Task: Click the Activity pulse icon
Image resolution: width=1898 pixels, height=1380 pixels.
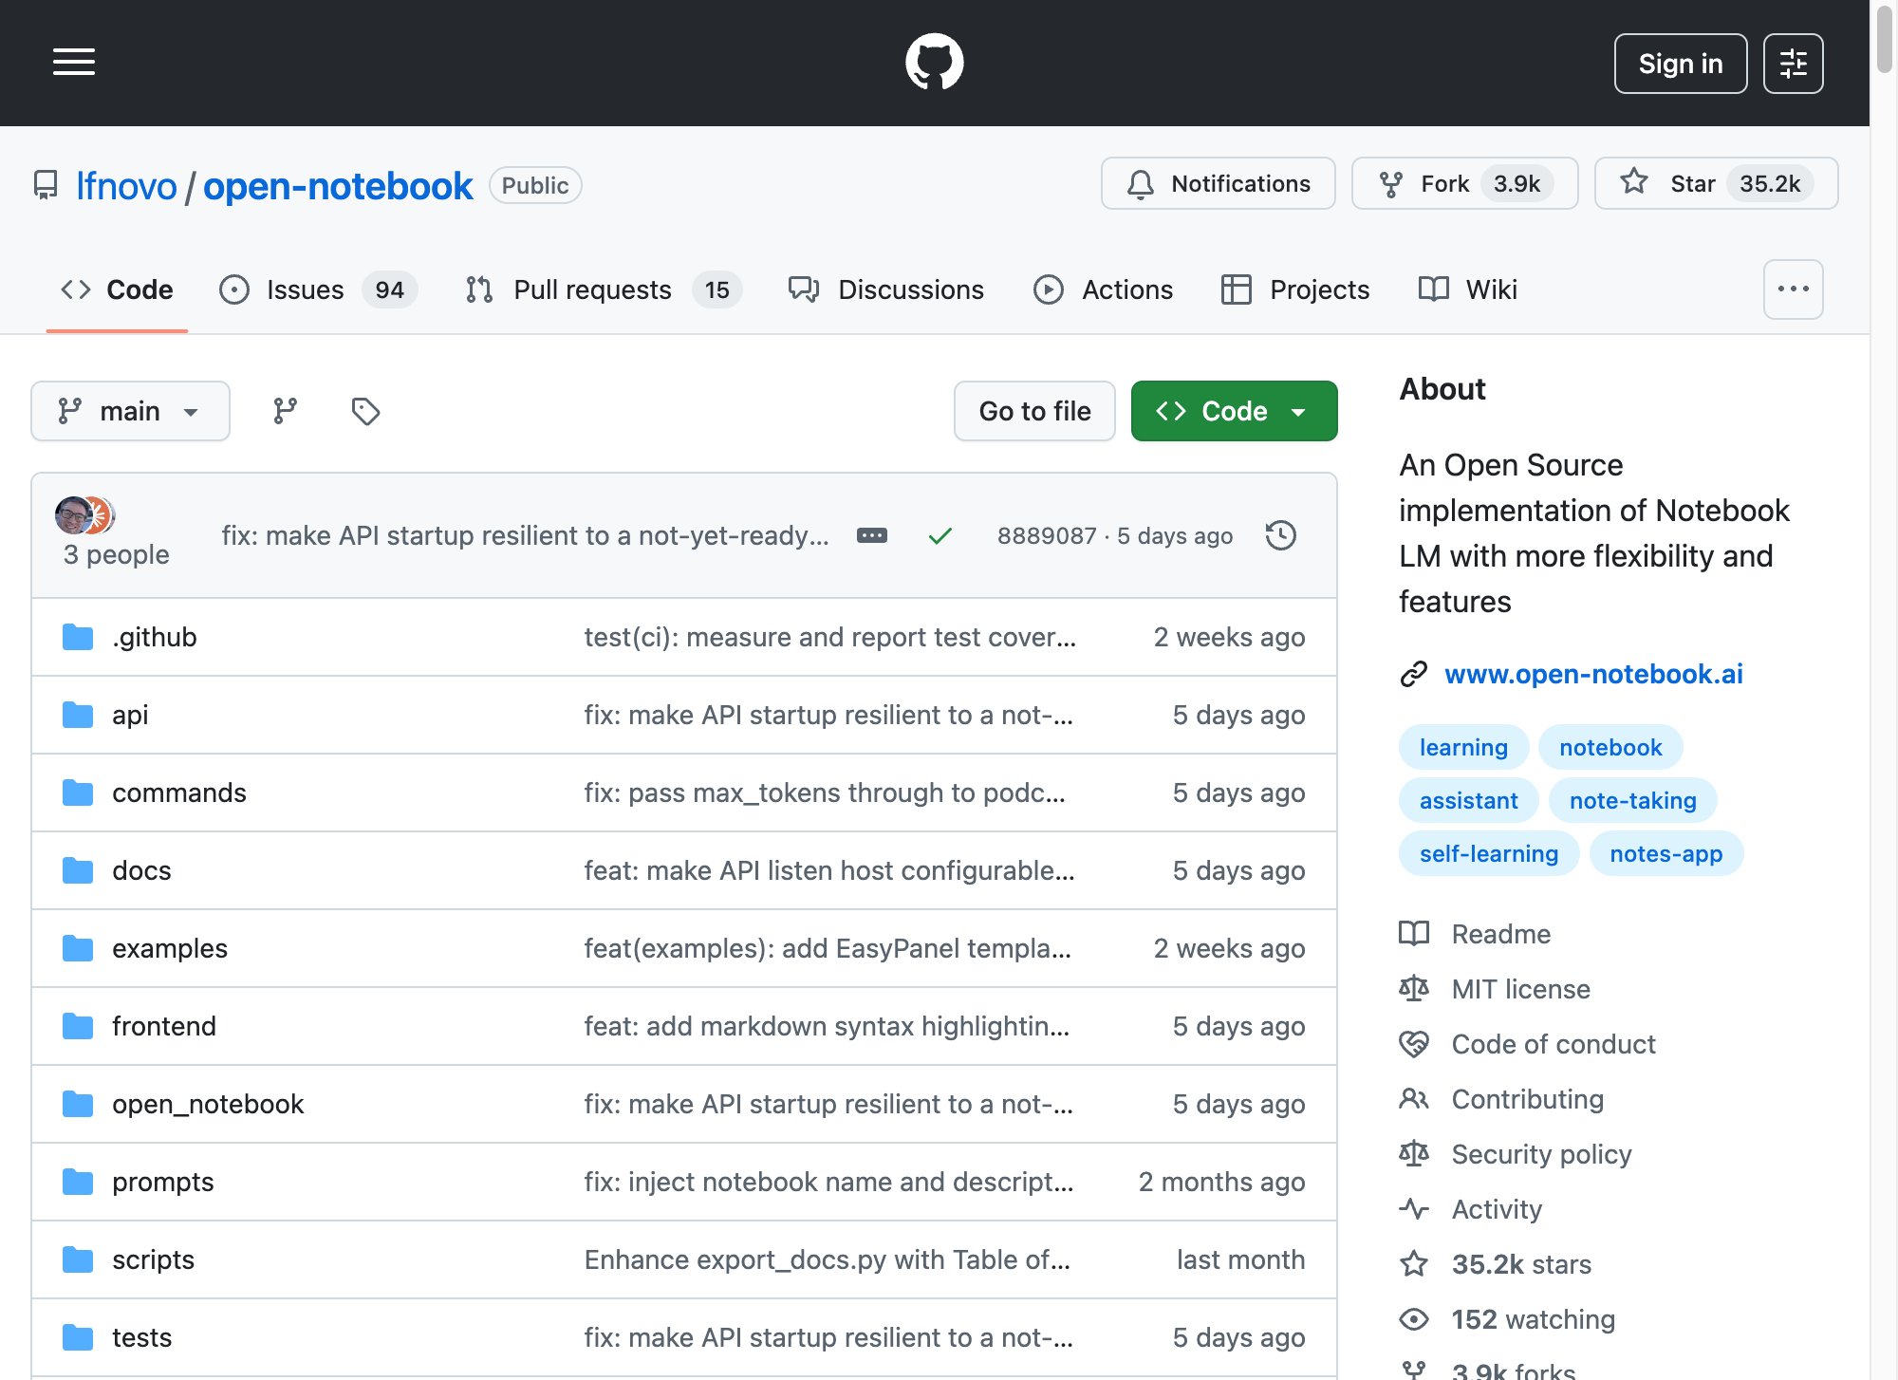Action: click(x=1414, y=1209)
